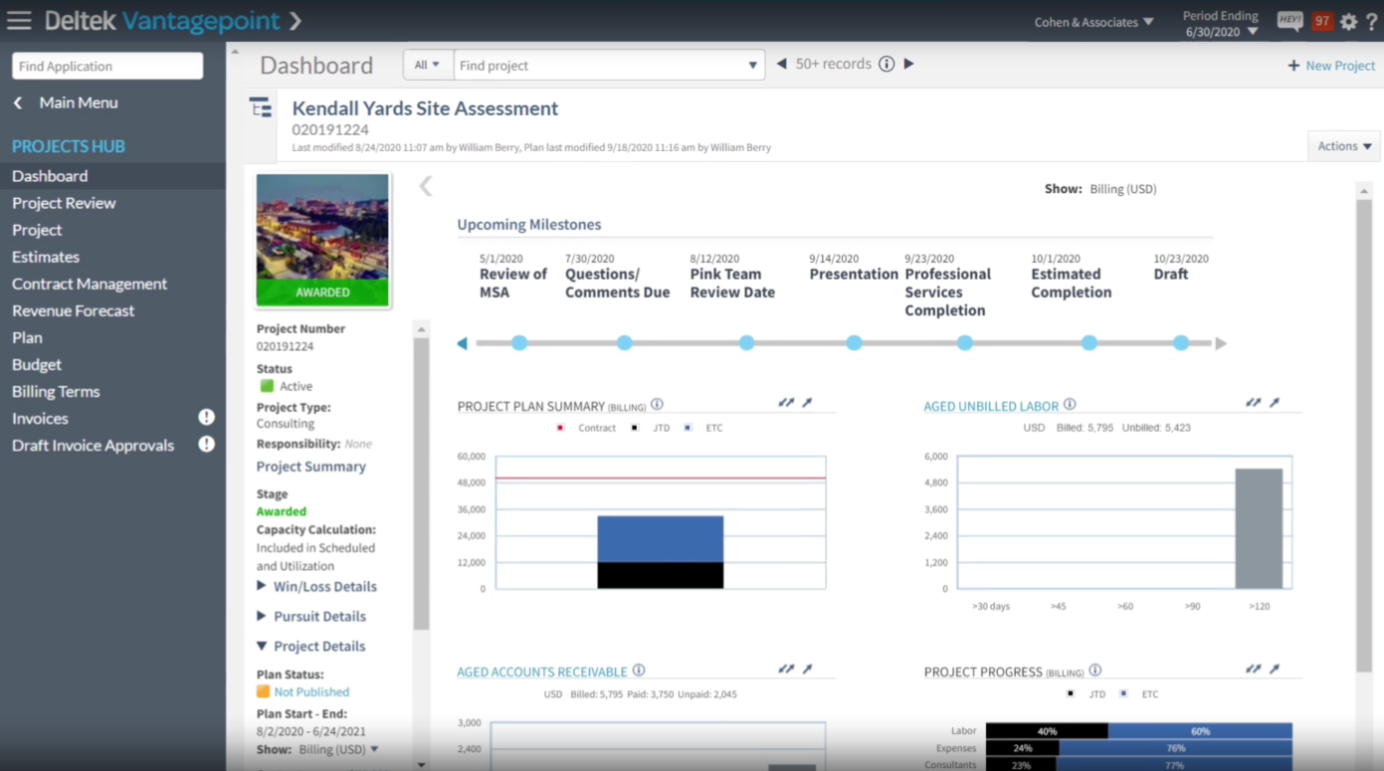This screenshot has width=1384, height=771.
Task: Pin the Aged Accounts Receivable chart
Action: click(x=807, y=670)
